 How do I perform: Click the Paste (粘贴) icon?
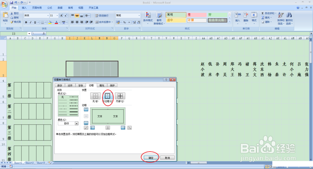click(x=5, y=15)
